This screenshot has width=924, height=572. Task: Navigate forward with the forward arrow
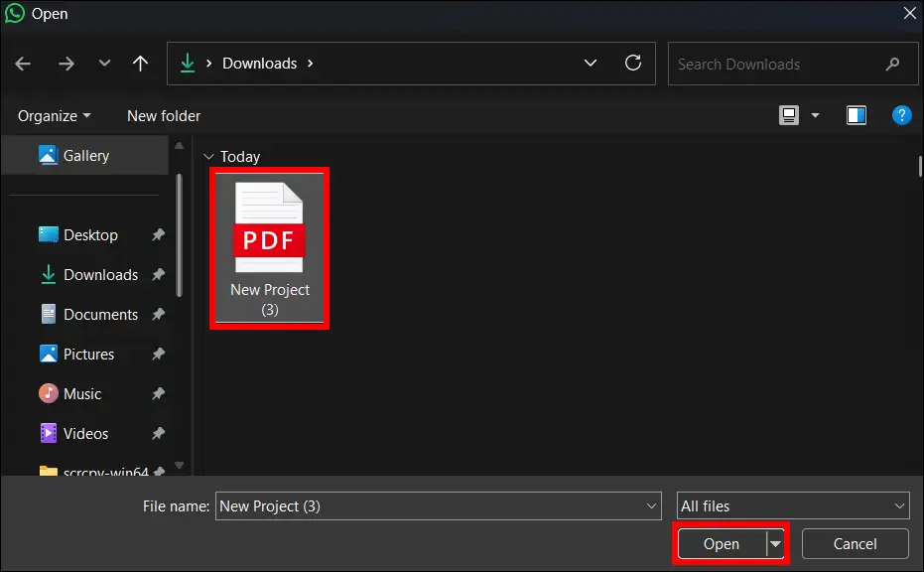[x=66, y=63]
